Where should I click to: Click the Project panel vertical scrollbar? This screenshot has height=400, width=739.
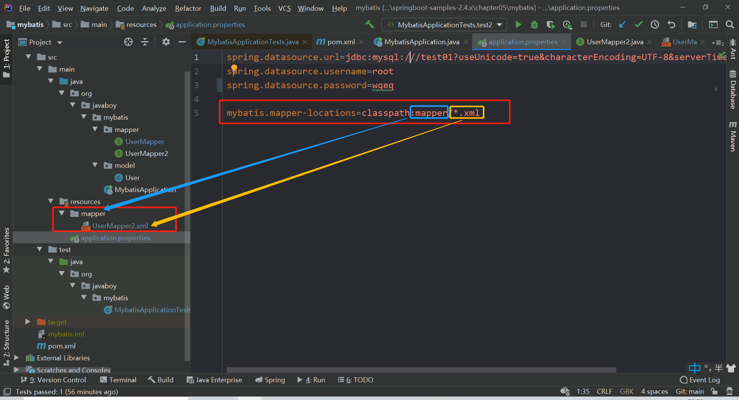coord(187,216)
